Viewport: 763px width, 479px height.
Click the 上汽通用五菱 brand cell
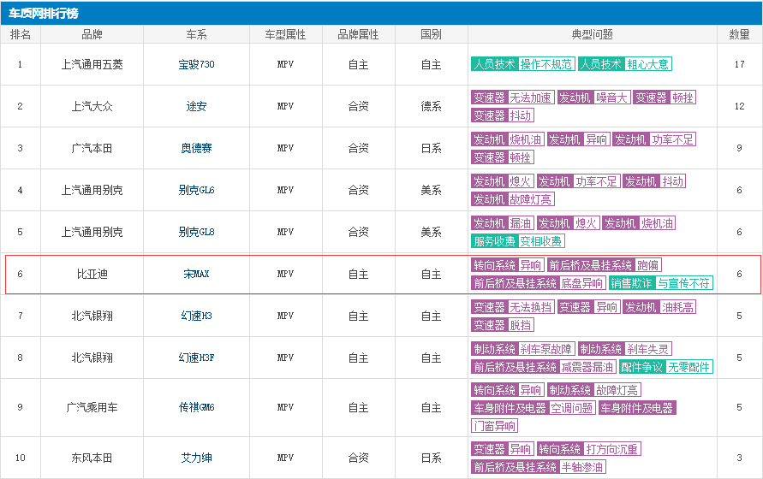(92, 64)
